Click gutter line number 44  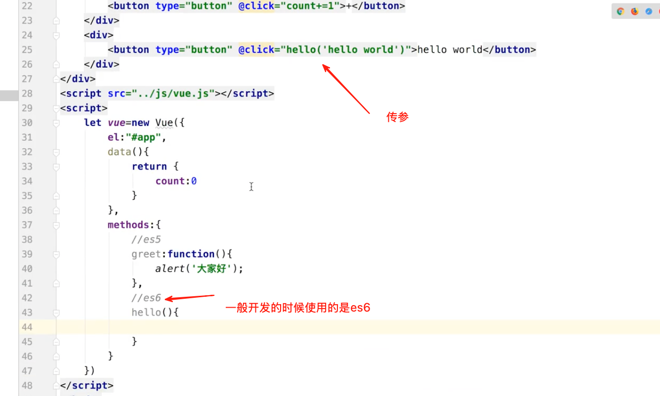[x=27, y=327]
